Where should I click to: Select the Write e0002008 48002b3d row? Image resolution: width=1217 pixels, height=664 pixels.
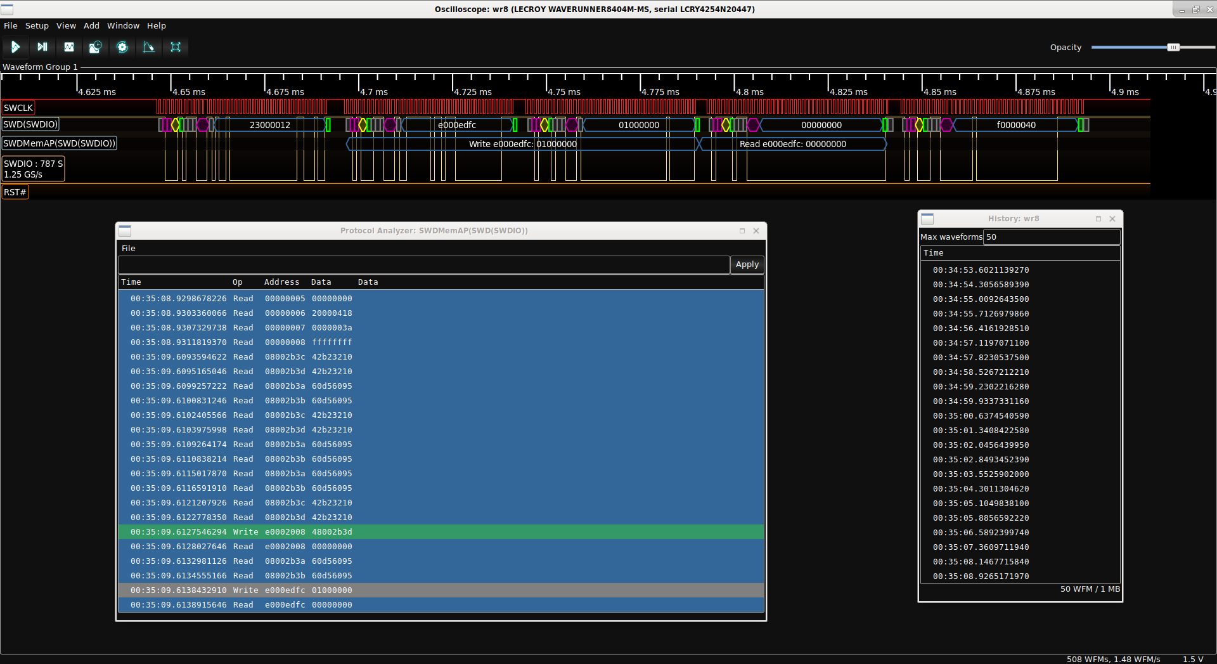[x=441, y=532]
